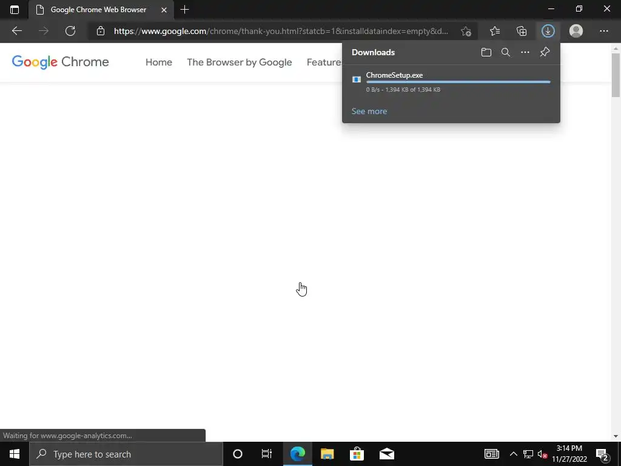
Task: Click the ChromeSetup.exe file icon
Action: [x=357, y=79]
